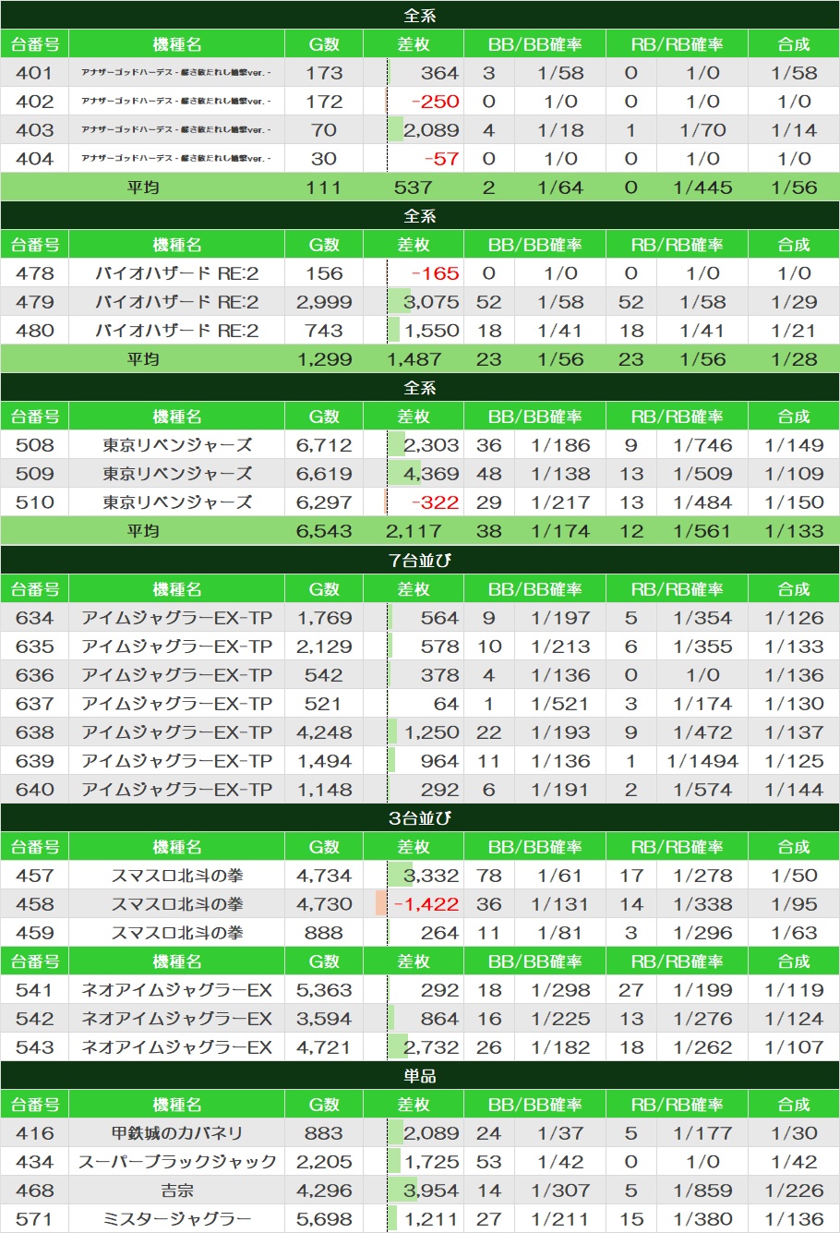Select the 5,698 game count
The width and height of the screenshot is (840, 1233).
tap(324, 1219)
